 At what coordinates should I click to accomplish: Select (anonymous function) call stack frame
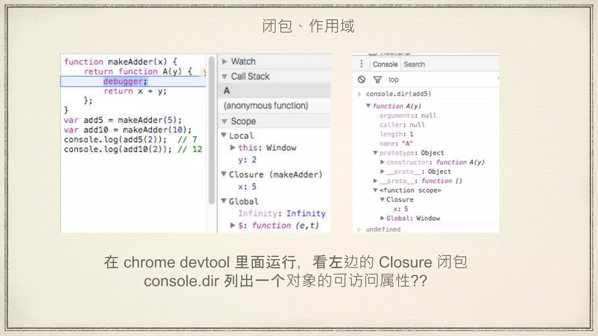(x=274, y=106)
